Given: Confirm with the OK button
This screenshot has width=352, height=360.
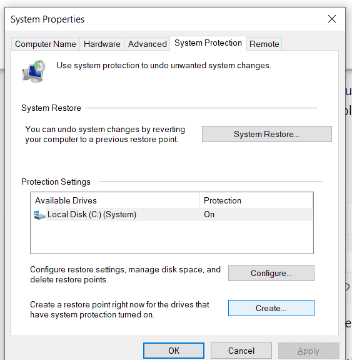Looking at the screenshot, I should 174,351.
